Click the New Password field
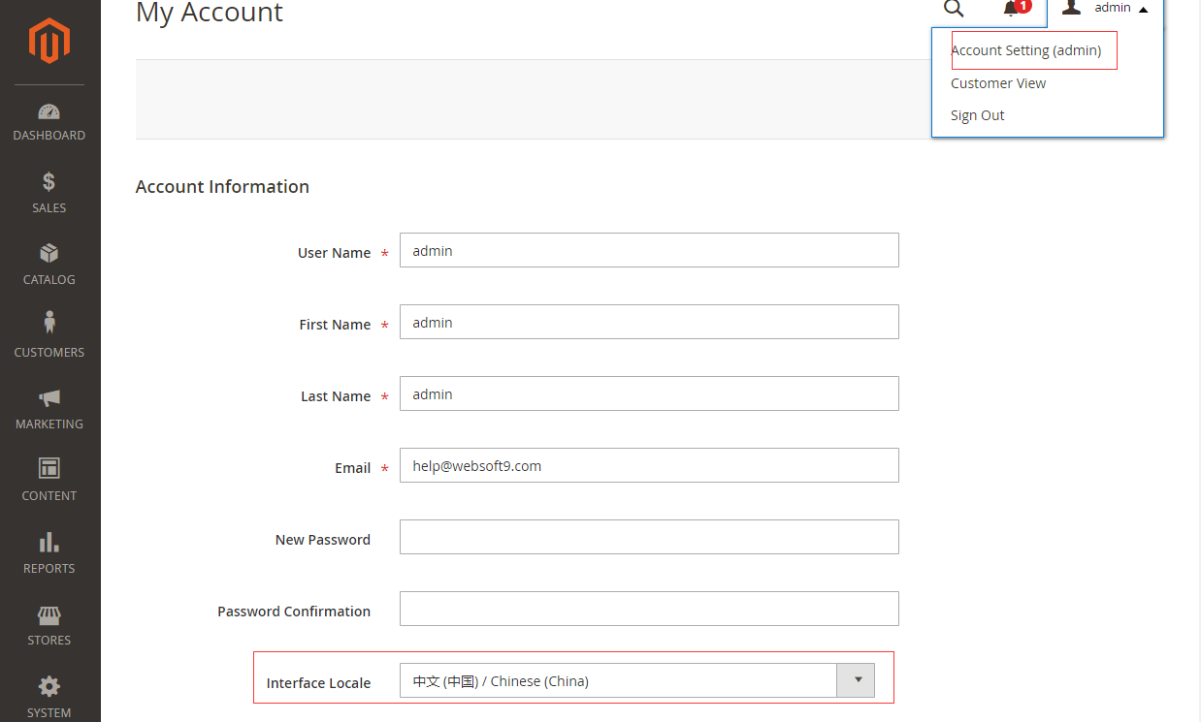Image resolution: width=1201 pixels, height=722 pixels. pos(649,538)
